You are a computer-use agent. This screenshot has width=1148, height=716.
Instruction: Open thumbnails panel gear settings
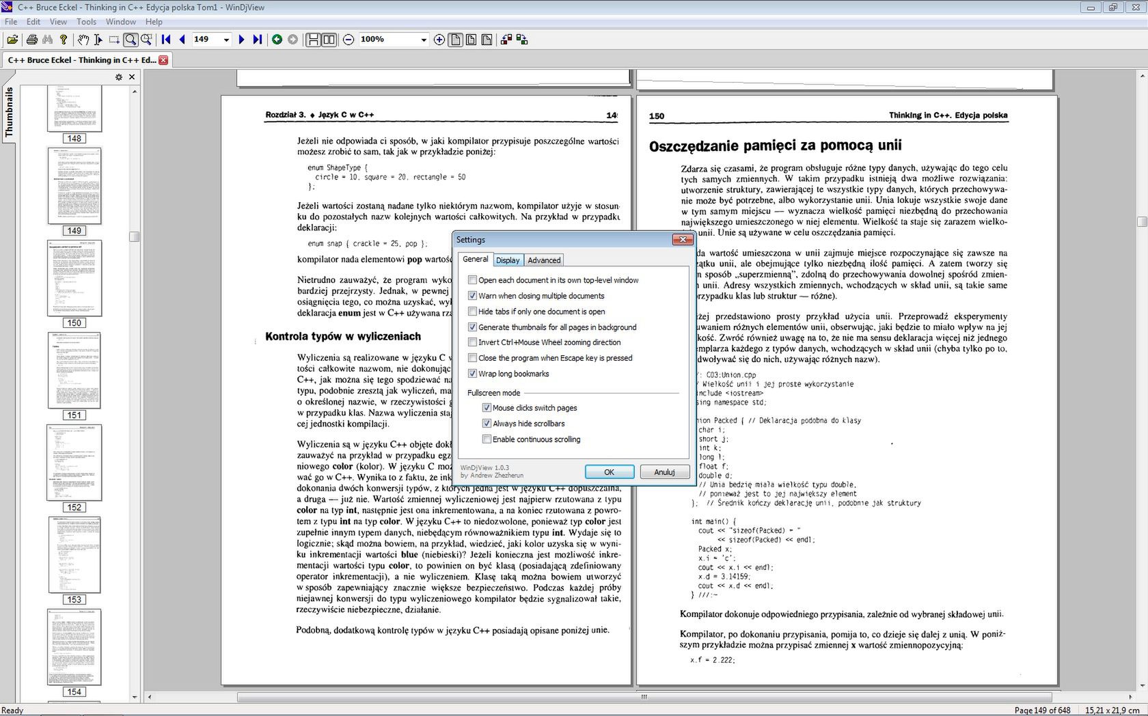[119, 77]
